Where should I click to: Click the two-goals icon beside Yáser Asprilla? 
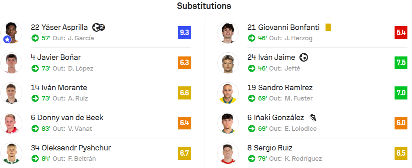click(99, 27)
